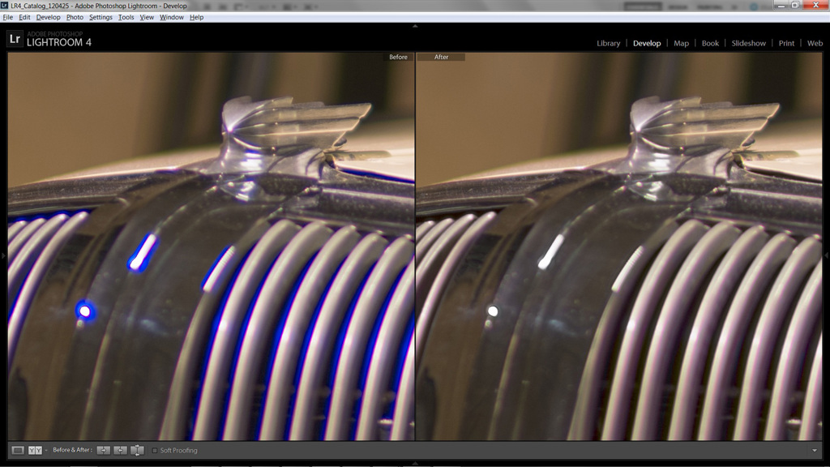Copy Before settings to After arrow icon
Viewport: 830px width, 467px height.
click(103, 450)
